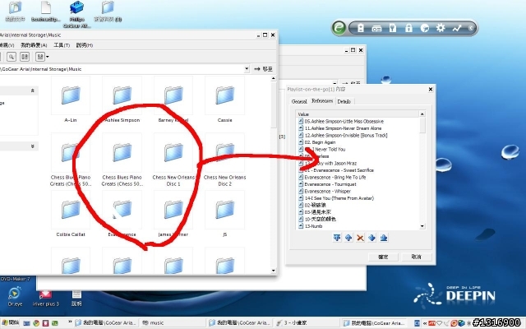
Task: Close the Playlist-on-the-go dialog
Action: (x=431, y=90)
